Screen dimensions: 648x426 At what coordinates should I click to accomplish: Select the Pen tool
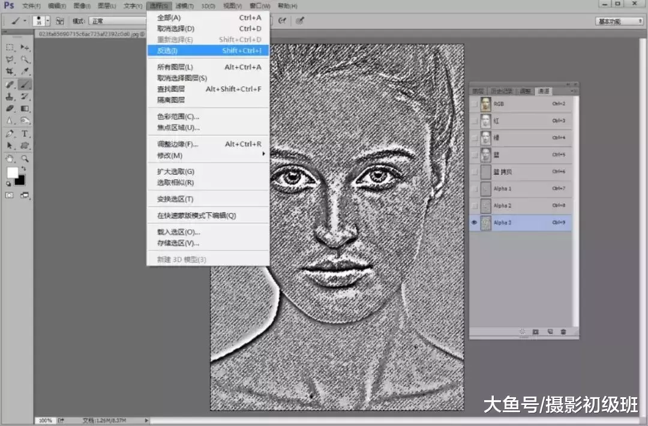10,133
